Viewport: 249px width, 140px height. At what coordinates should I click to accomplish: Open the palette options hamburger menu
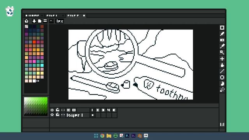coord(45,21)
